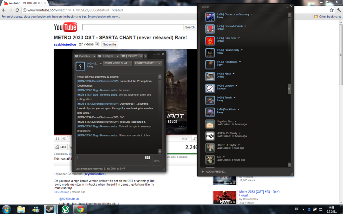Open Langley friend avatar

pos(210,88)
